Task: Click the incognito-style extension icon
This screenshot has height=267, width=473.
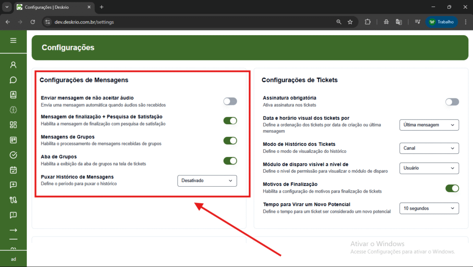Action: 386,22
